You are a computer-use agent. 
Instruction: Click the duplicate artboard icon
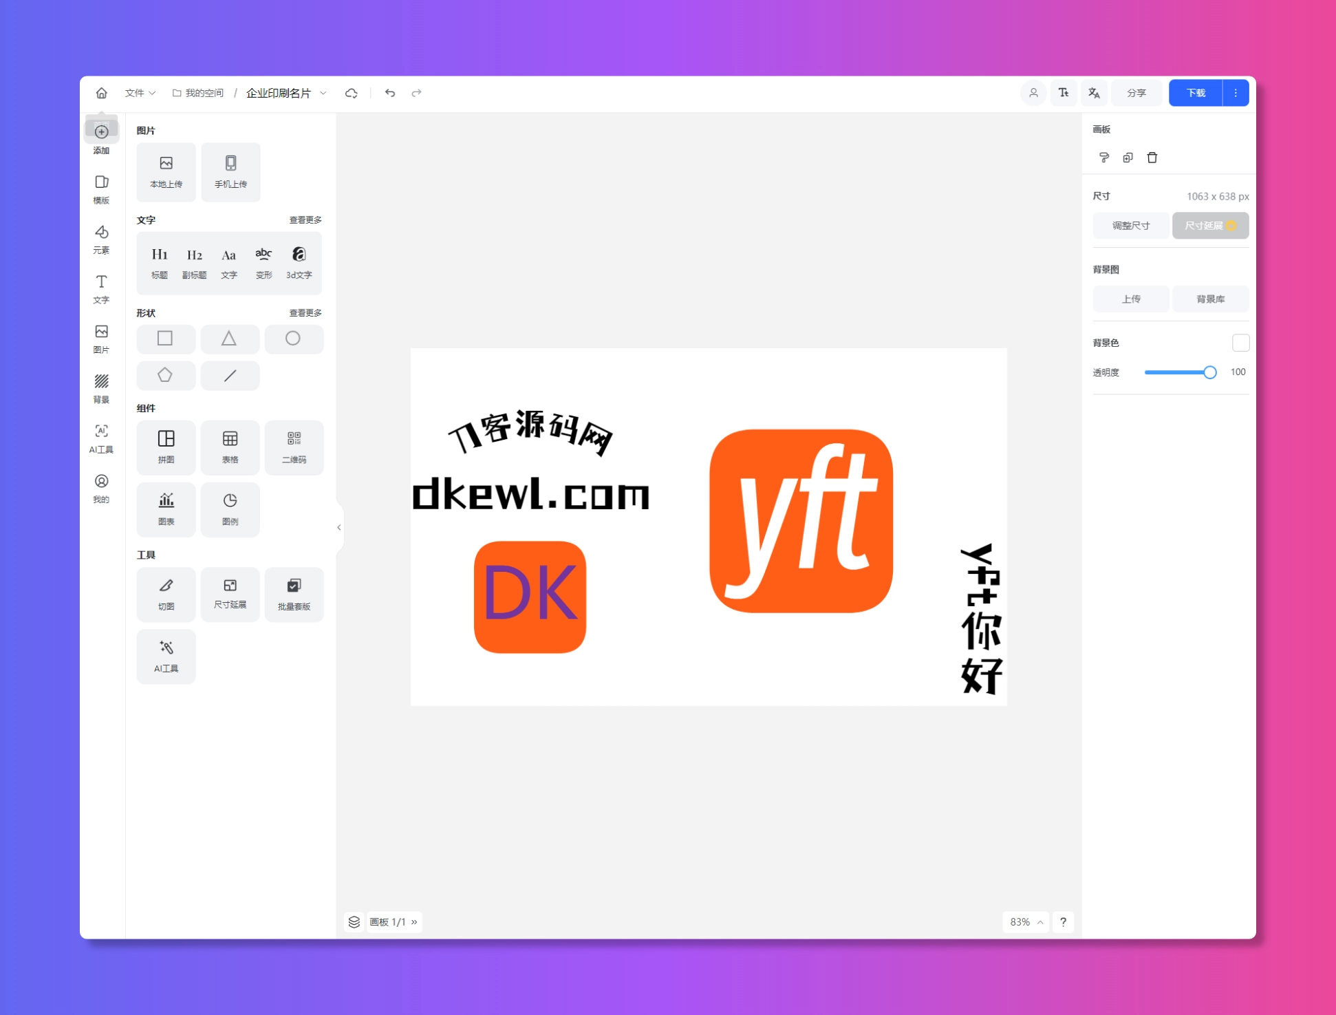coord(1128,158)
